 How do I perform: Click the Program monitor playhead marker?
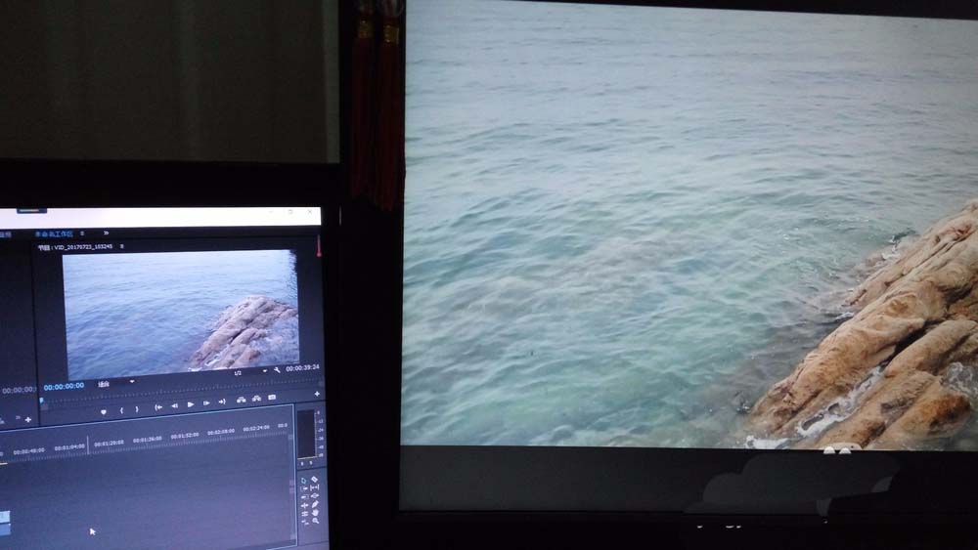click(42, 401)
